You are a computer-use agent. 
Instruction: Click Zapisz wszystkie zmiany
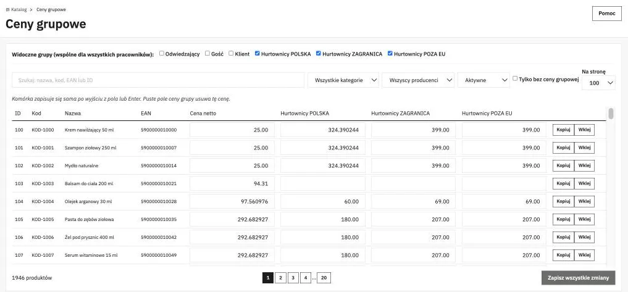point(579,278)
